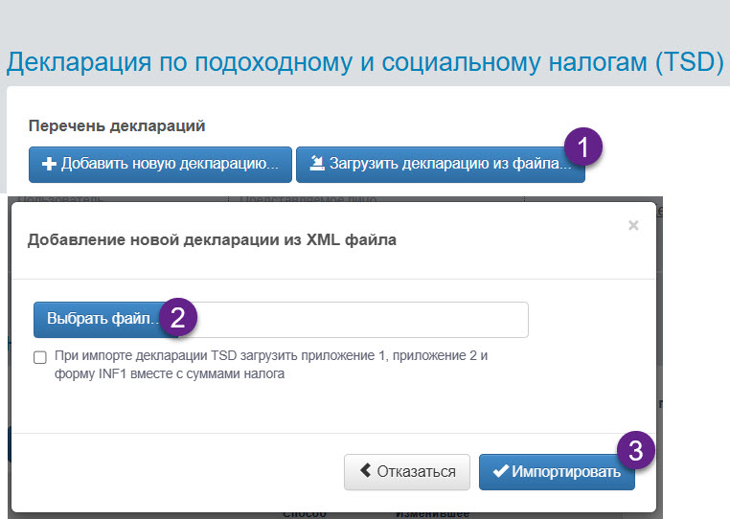Cancel the import with the Отказаться button

click(407, 472)
